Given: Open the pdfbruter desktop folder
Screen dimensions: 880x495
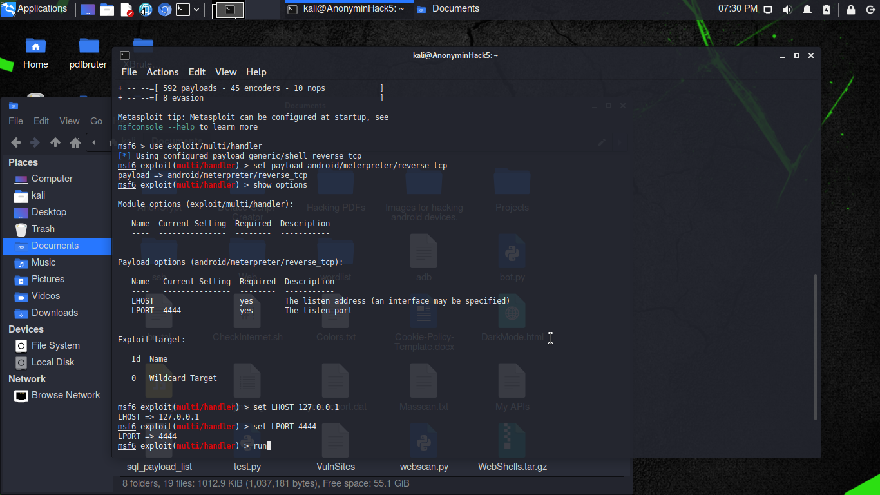Looking at the screenshot, I should [88, 53].
